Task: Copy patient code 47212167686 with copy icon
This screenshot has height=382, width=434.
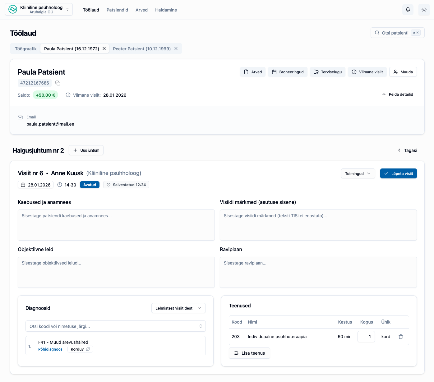Action: (58, 83)
